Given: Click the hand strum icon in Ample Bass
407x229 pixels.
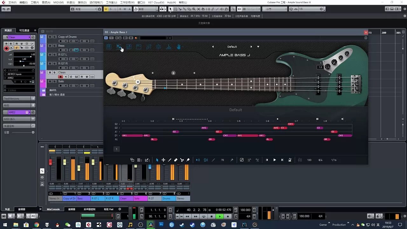Looking at the screenshot, I should point(179,46).
